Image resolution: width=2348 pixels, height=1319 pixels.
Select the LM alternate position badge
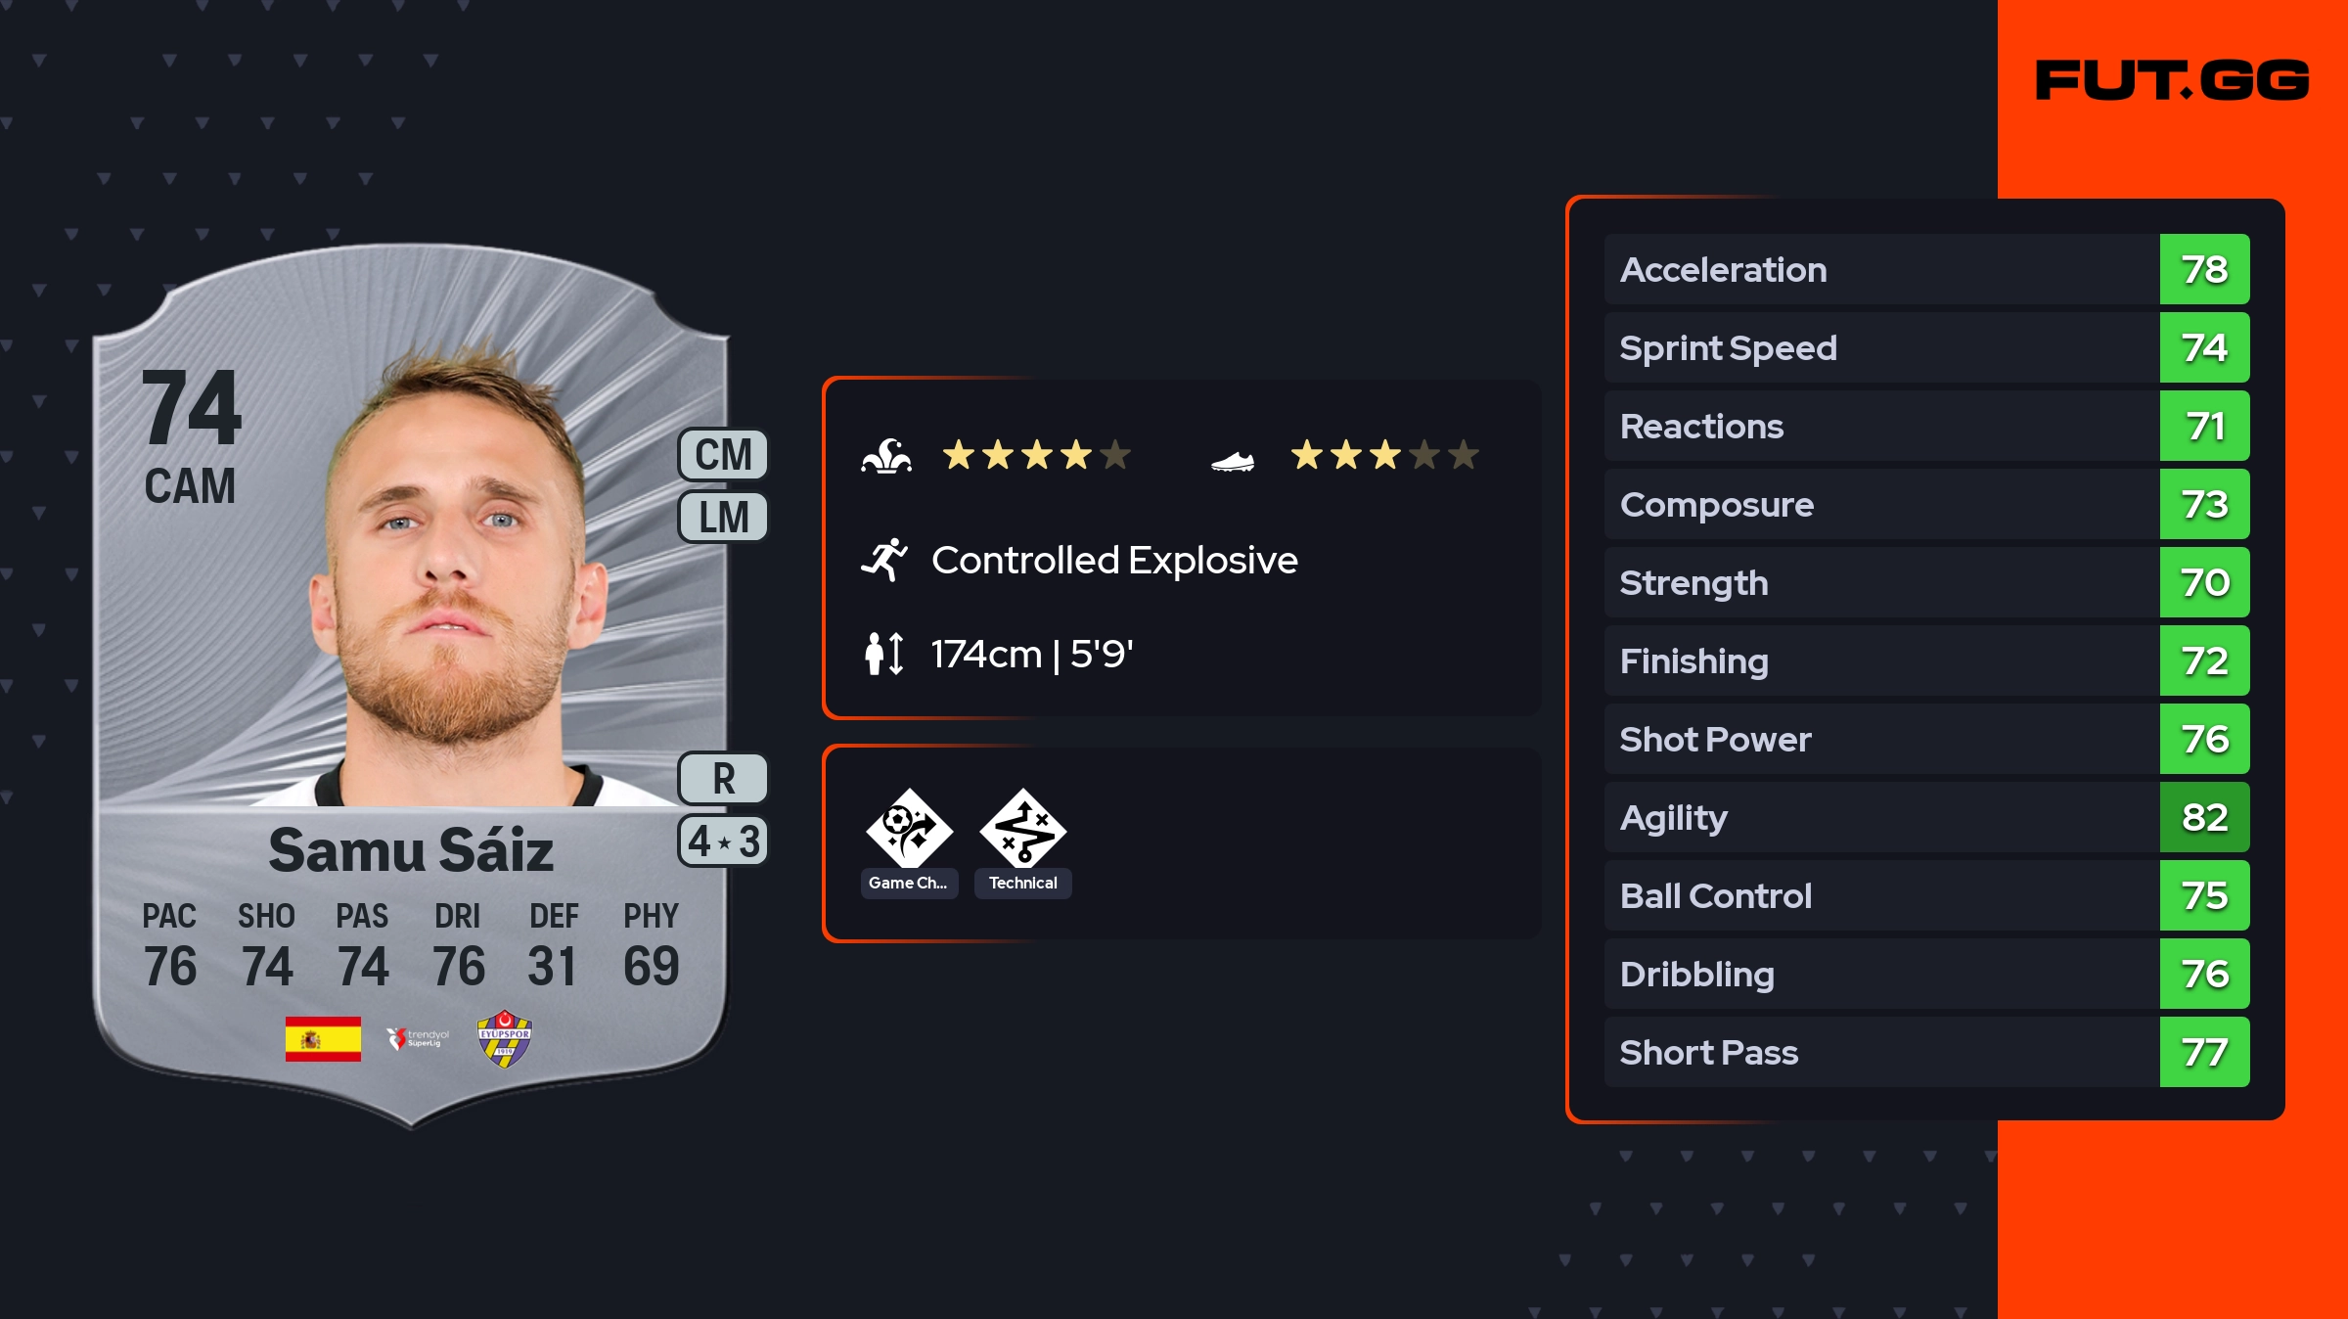723,517
